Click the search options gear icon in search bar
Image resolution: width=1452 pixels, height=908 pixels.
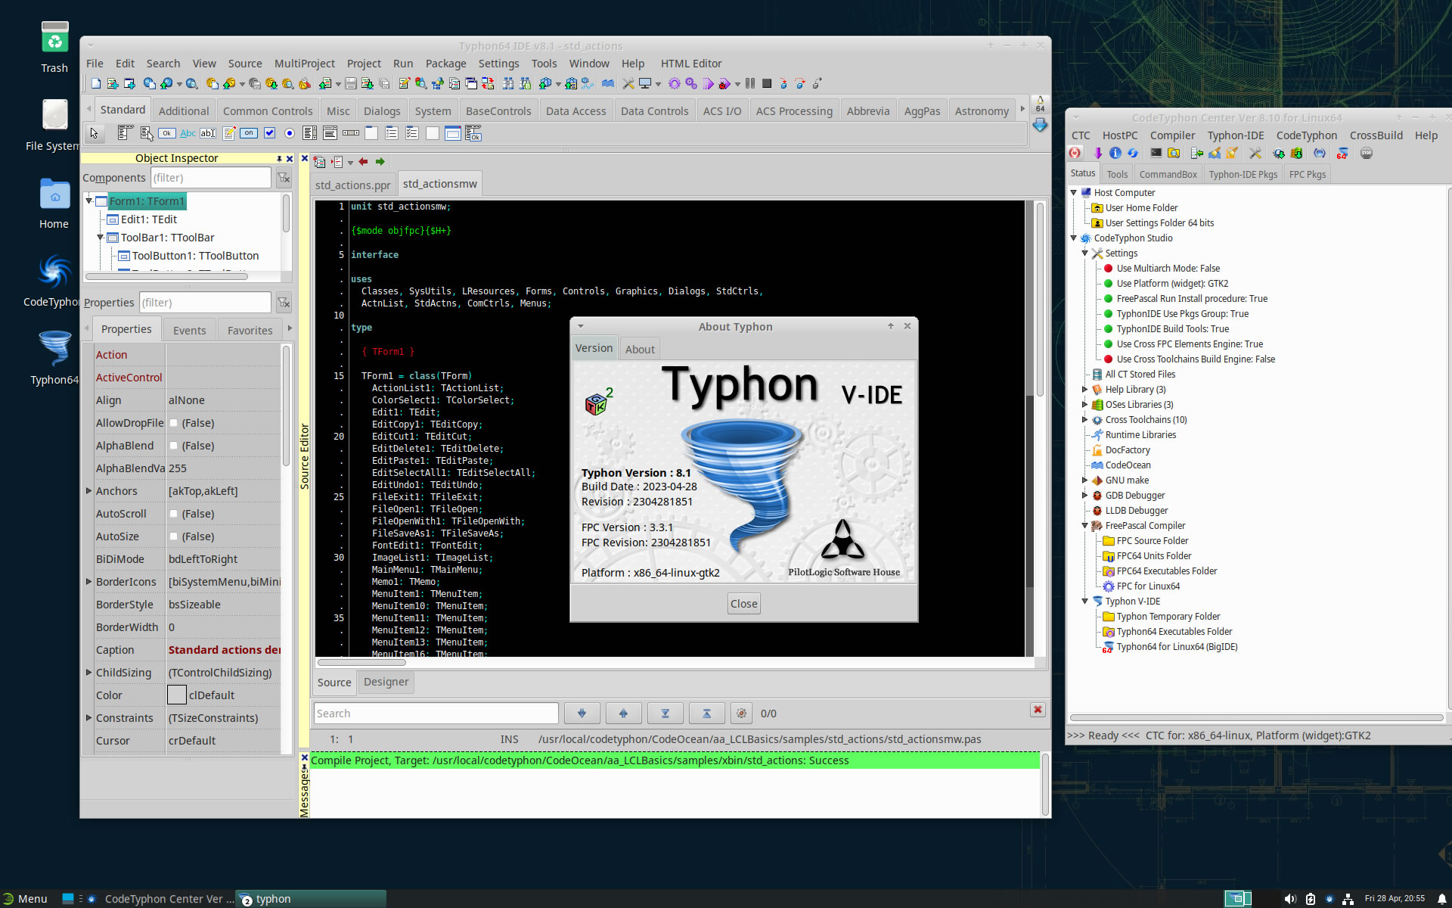(x=741, y=713)
